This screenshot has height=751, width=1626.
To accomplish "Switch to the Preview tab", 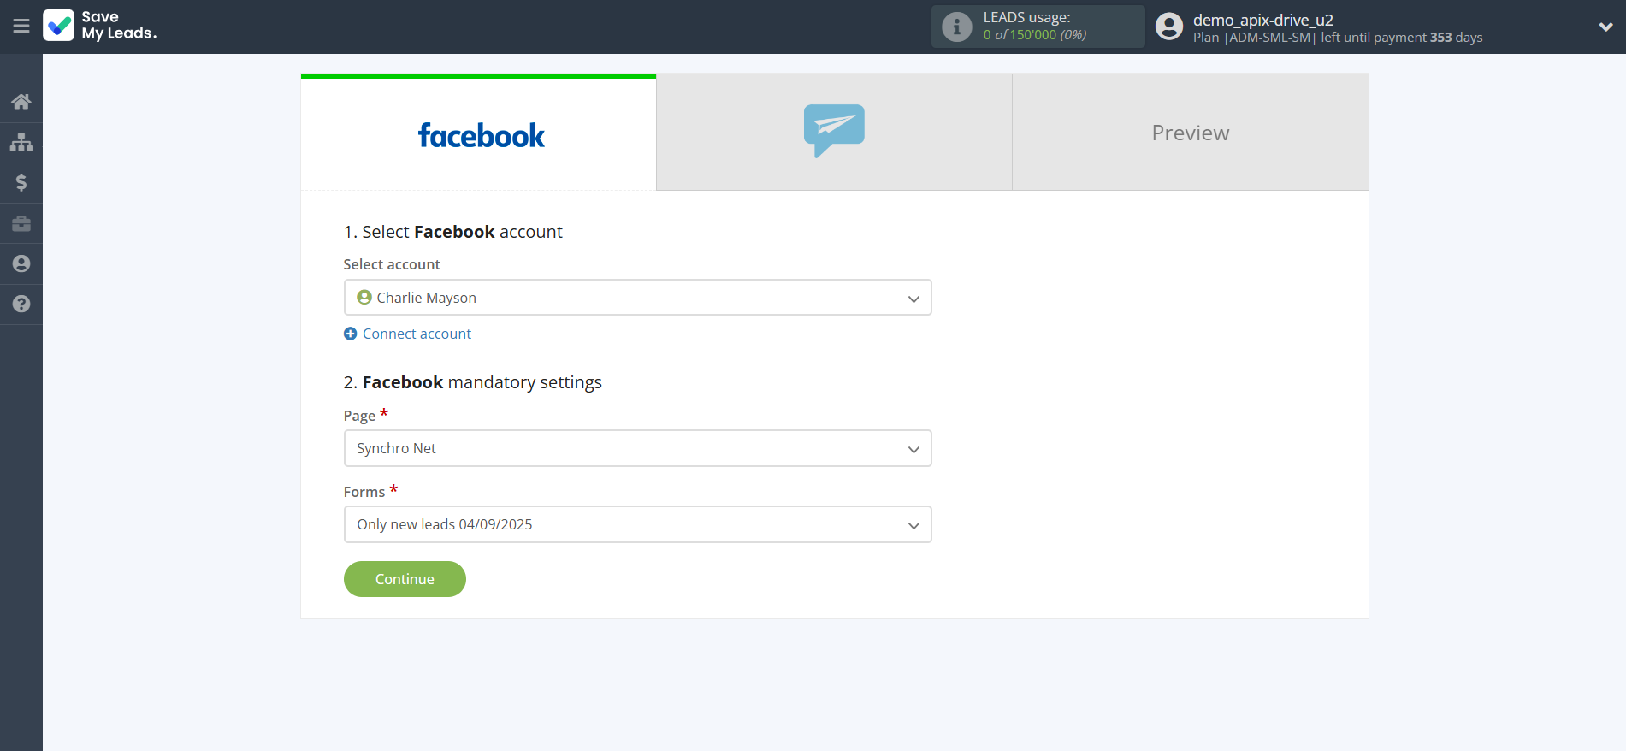I will click(x=1190, y=133).
